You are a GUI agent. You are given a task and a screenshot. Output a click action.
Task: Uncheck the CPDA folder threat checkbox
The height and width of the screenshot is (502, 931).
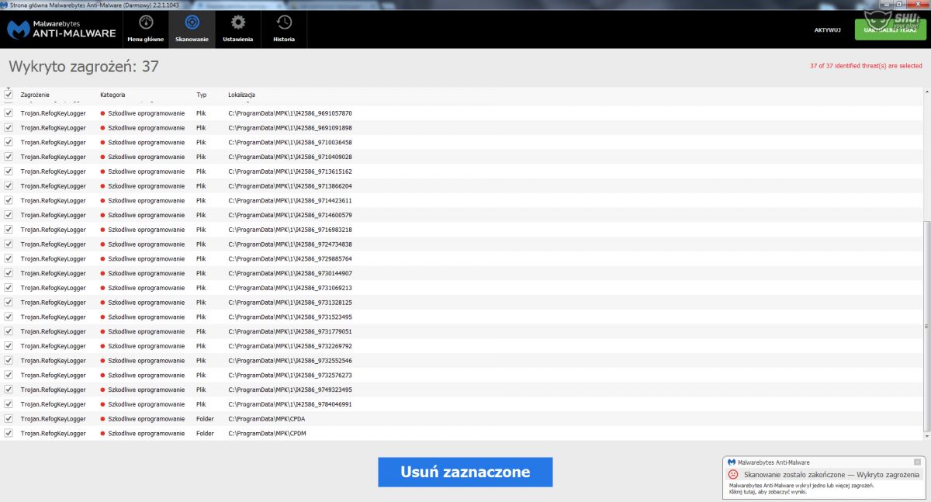pyautogui.click(x=9, y=419)
